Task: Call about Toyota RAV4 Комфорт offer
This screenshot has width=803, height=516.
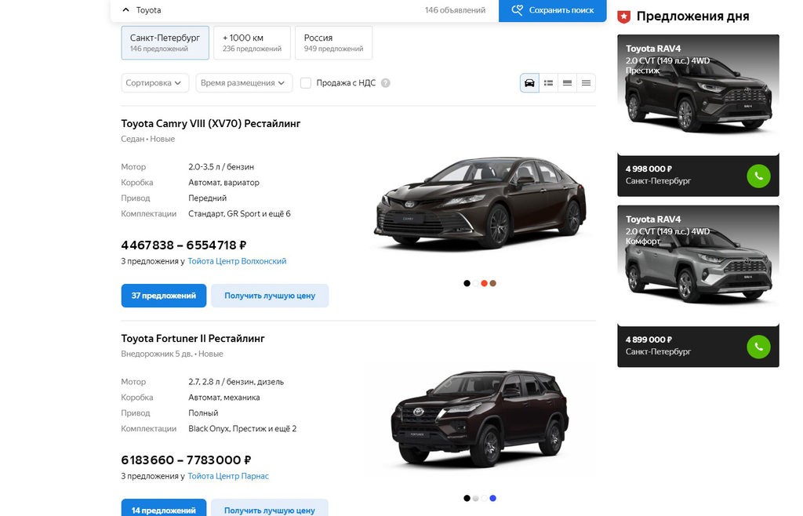Action: pyautogui.click(x=758, y=347)
